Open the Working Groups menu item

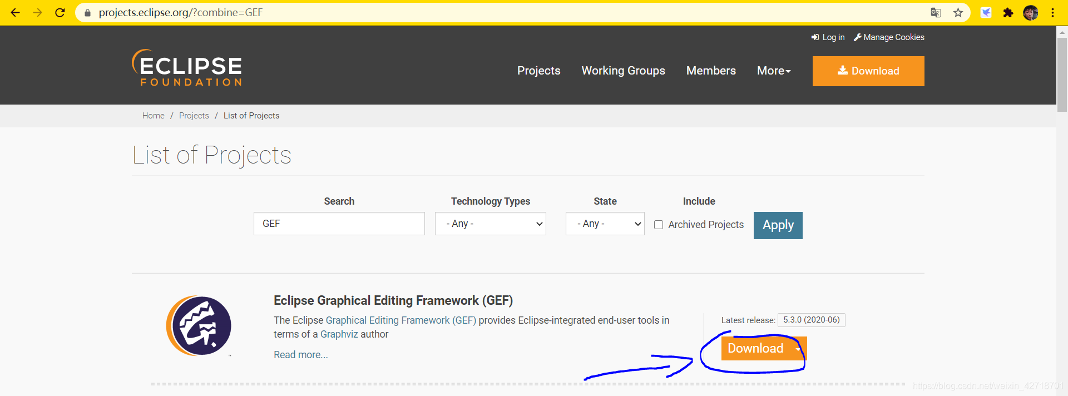coord(623,71)
